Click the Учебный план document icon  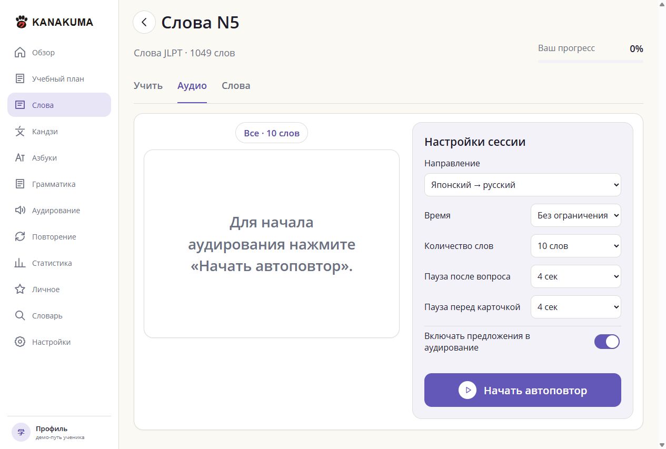point(20,79)
